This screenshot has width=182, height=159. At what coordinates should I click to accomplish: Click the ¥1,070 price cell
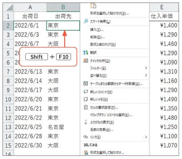tap(164, 146)
